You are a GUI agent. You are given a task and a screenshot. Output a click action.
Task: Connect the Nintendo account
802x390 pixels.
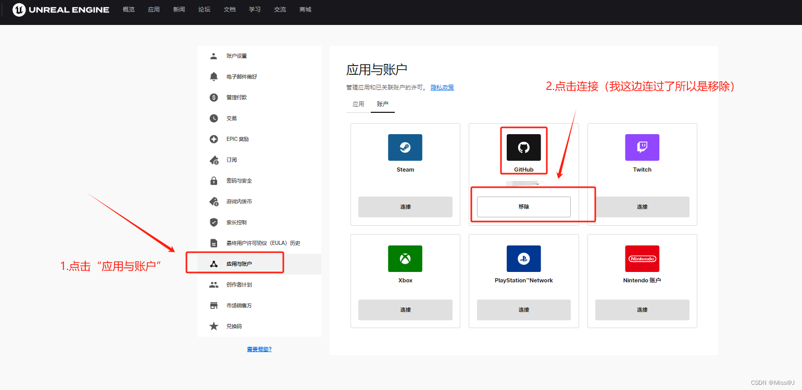pos(642,309)
